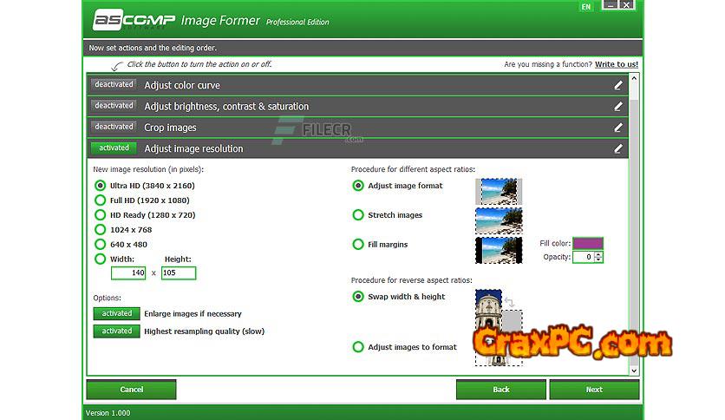
Task: Expand the Adjust color curve row
Action: click(357, 85)
